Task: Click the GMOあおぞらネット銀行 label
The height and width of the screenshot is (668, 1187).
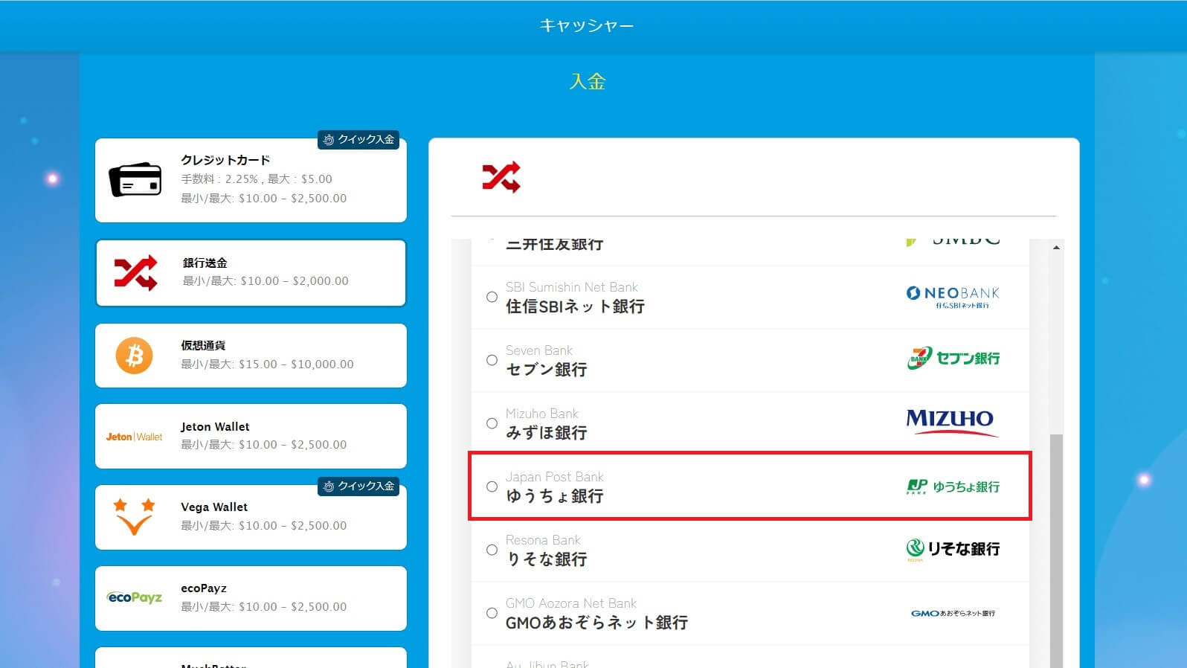Action: 596,623
